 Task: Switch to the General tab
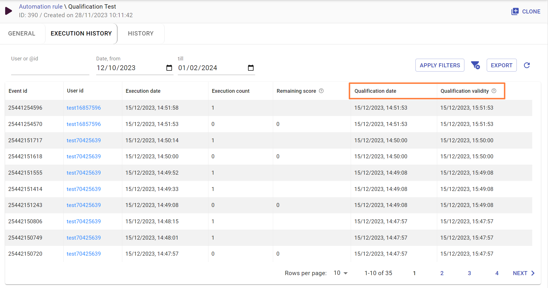click(22, 33)
